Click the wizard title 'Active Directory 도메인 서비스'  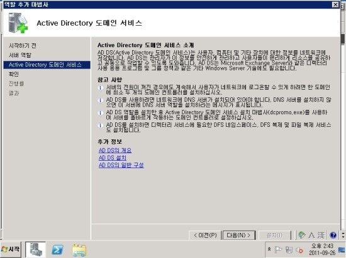(89, 23)
